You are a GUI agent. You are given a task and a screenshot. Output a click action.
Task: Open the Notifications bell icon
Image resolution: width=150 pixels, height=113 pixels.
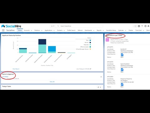(x=148, y=26)
